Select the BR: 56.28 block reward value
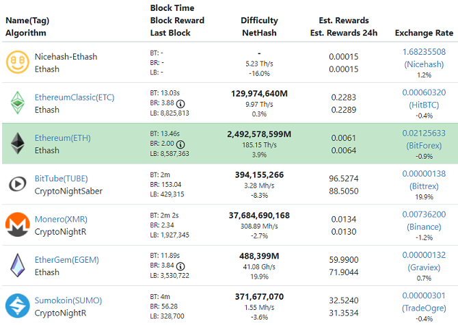 point(164,307)
